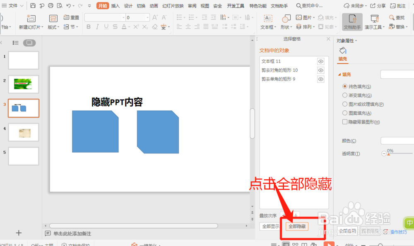Toggle strikethrough formatting

[x=115, y=27]
